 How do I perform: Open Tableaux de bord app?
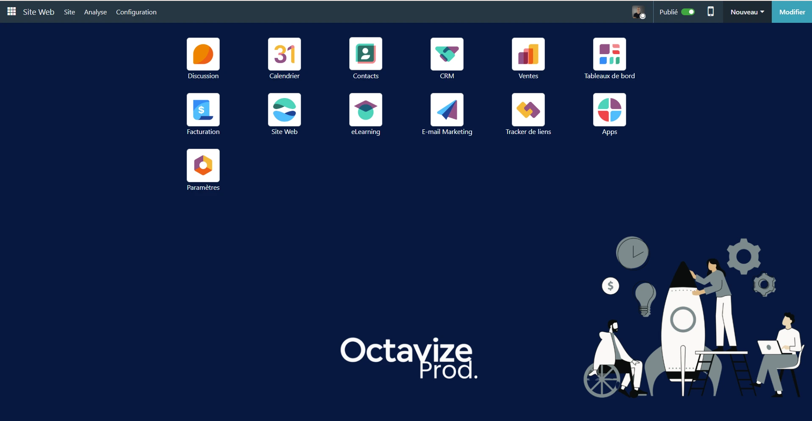[x=610, y=54]
